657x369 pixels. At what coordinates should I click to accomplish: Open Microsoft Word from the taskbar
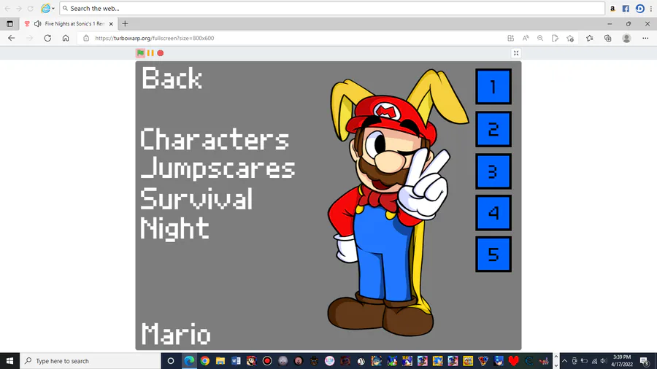pos(236,361)
